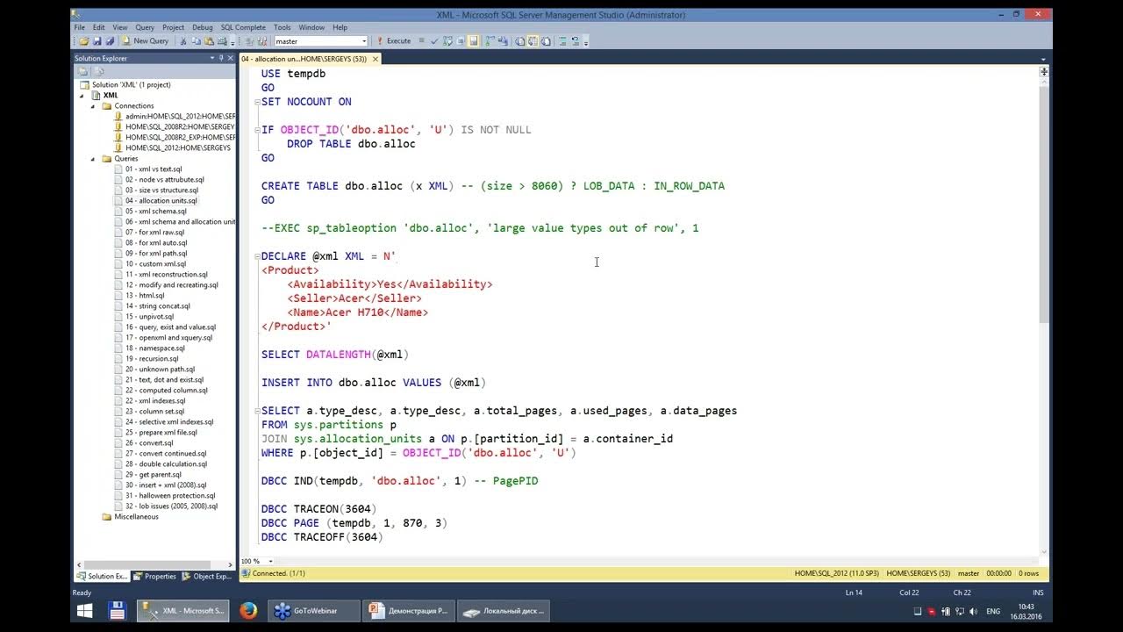Click Solution Explorer properties toolbar icon
This screenshot has width=1123, height=632.
82,71
